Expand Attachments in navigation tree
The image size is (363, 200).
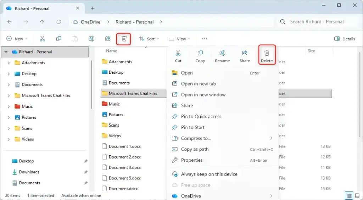pyautogui.click(x=9, y=63)
